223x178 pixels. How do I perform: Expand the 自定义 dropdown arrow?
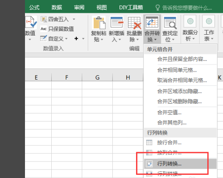pos(66,39)
